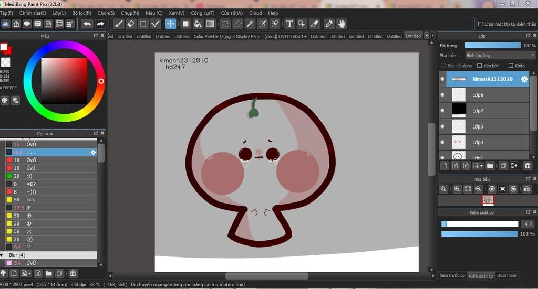Choose the Gradient tool
The image size is (538, 289).
(210, 24)
